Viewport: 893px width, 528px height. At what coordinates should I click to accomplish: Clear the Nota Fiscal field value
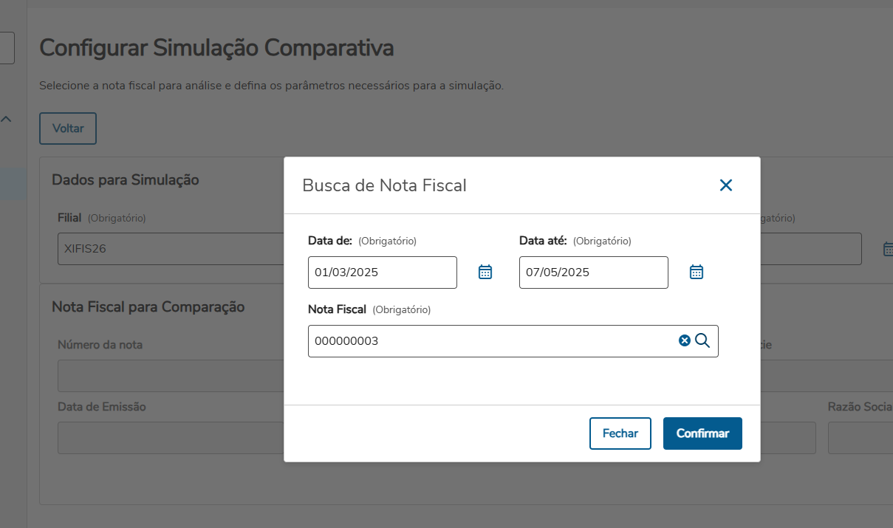click(x=685, y=340)
